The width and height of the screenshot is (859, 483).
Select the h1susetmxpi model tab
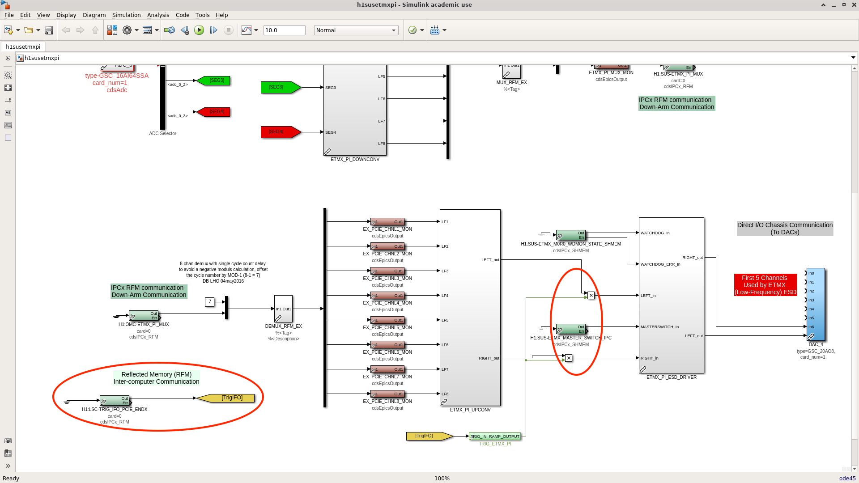23,47
